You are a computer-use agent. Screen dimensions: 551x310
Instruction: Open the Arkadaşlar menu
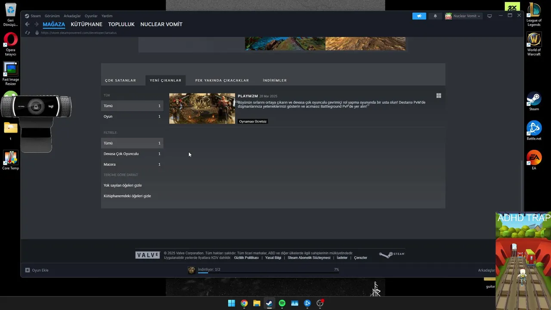(x=72, y=16)
